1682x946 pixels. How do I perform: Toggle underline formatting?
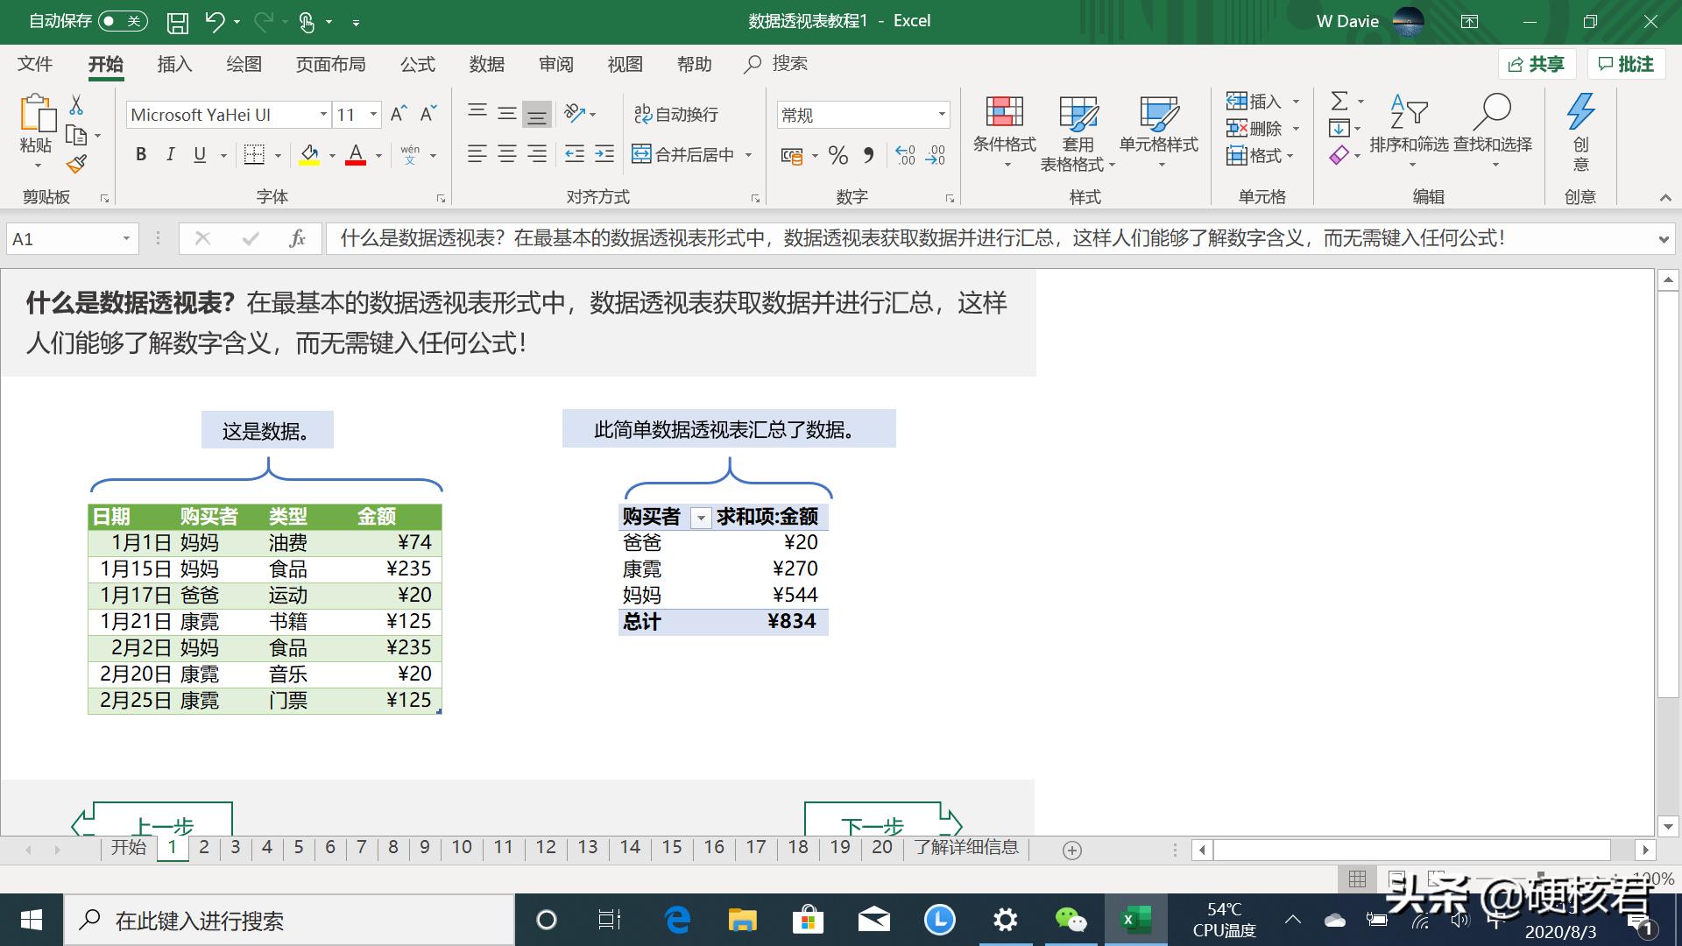(x=199, y=154)
